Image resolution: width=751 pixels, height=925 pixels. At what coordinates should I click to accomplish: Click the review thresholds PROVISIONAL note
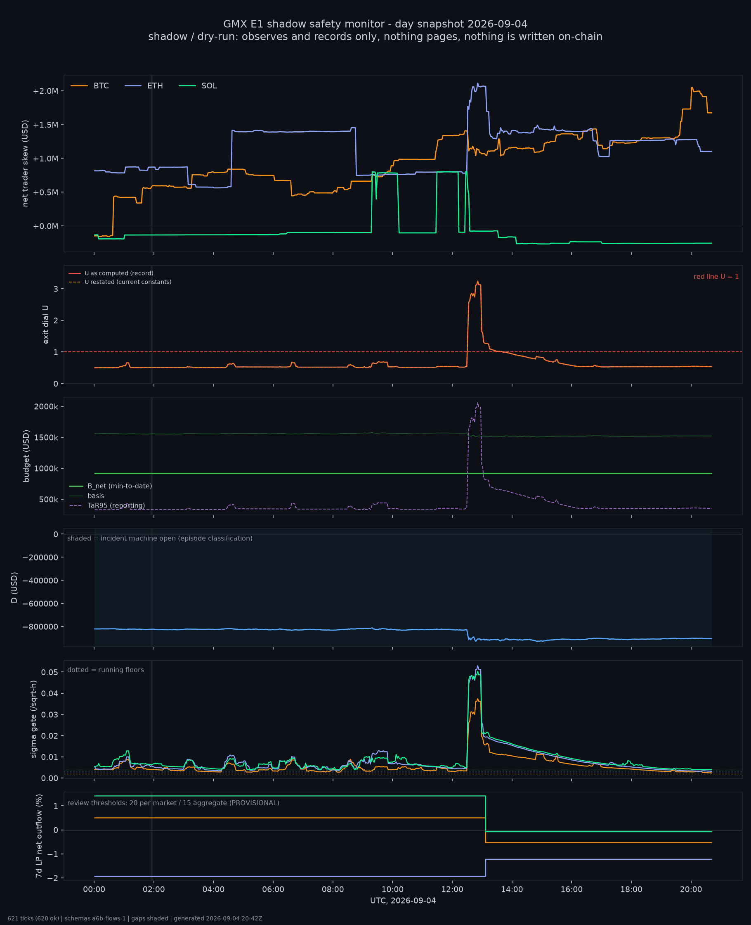pyautogui.click(x=173, y=803)
